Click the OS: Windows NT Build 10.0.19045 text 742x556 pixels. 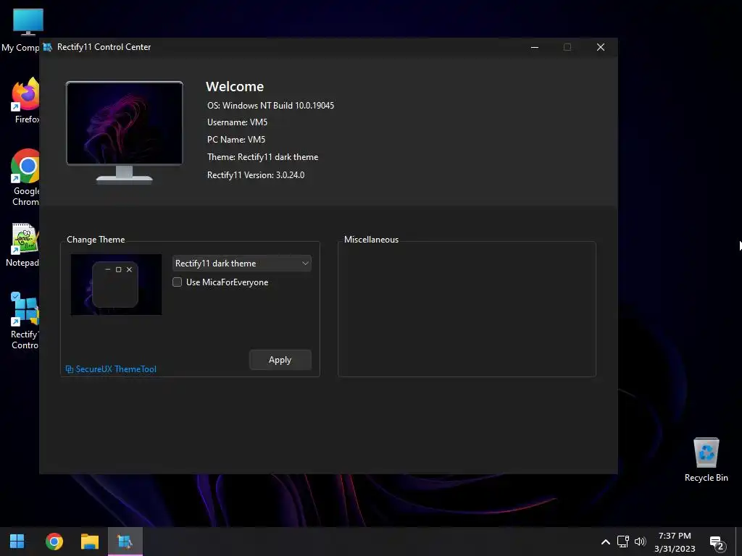(x=271, y=106)
